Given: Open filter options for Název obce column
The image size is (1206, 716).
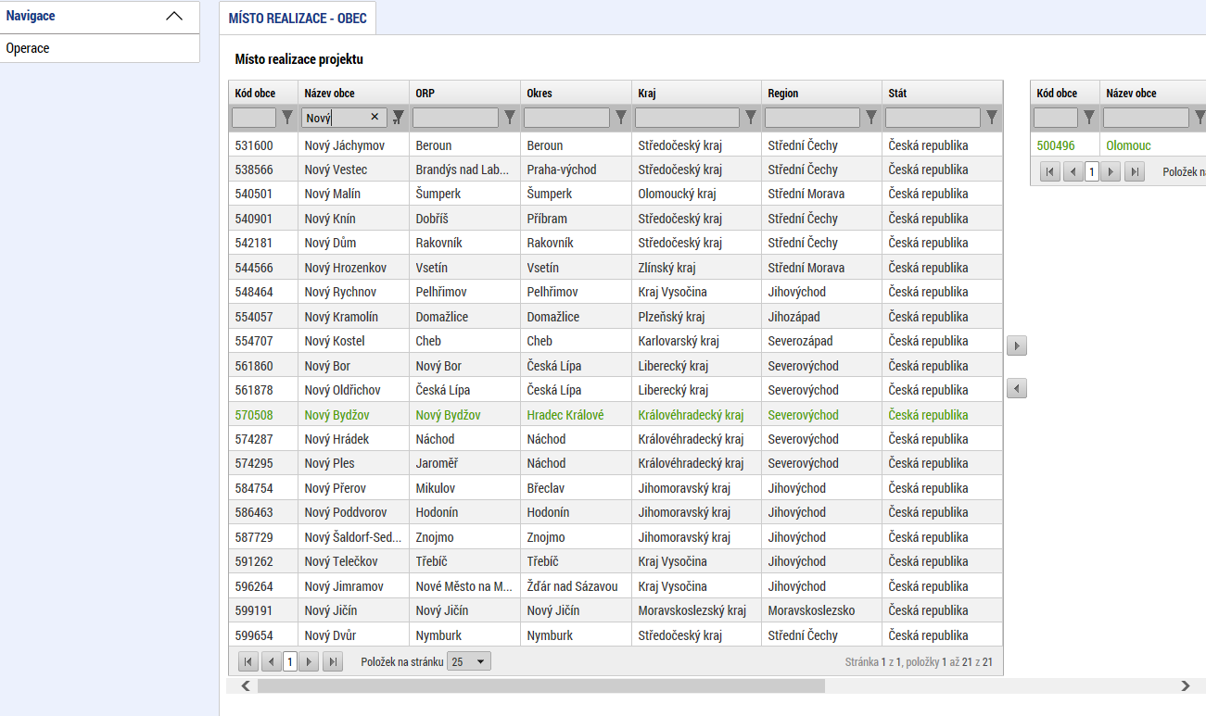Looking at the screenshot, I should (x=399, y=118).
